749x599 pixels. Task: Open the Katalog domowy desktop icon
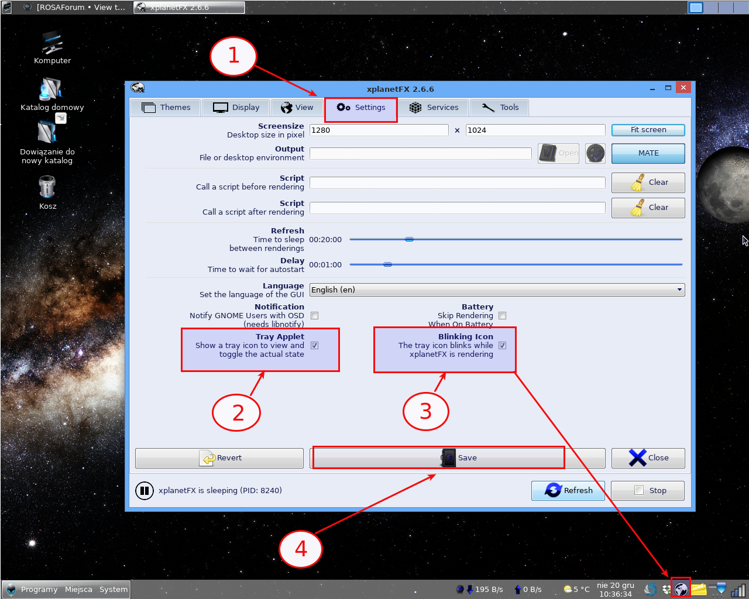(x=52, y=94)
